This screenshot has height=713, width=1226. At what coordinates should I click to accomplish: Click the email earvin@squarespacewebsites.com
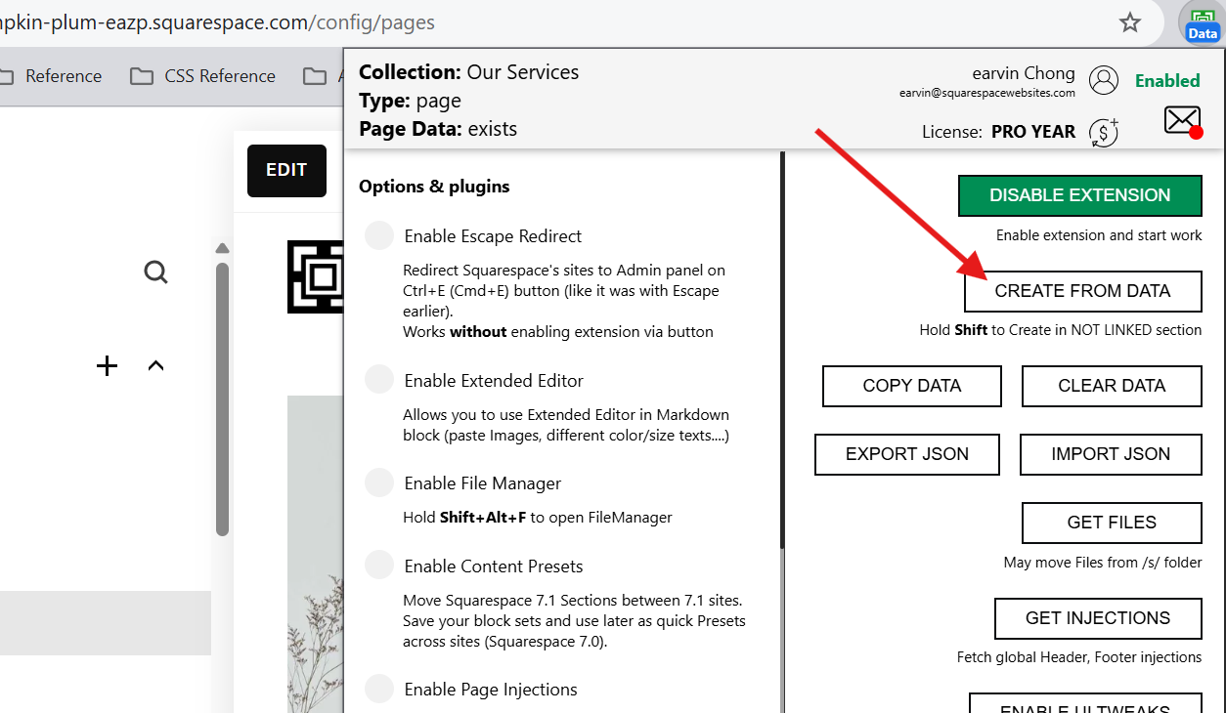tap(987, 94)
